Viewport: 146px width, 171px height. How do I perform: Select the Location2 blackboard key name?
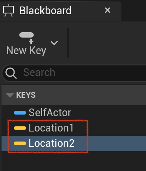(51, 143)
